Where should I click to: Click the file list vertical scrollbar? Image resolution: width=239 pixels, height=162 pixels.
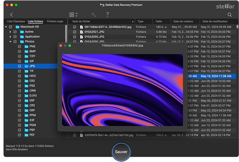pos(237,27)
